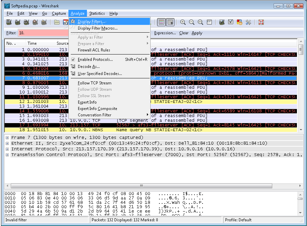Click the Display Filters entry icon in menu
This screenshot has width=307, height=226.
coord(73,21)
